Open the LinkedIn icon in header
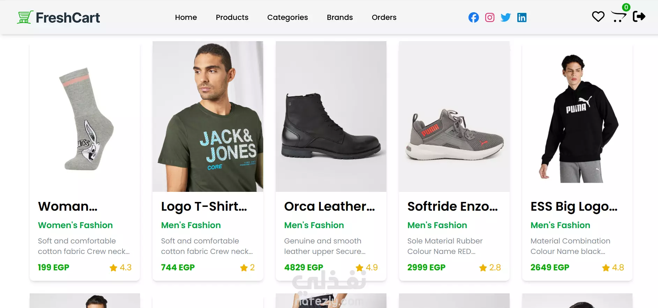This screenshot has width=658, height=308. coord(522,17)
